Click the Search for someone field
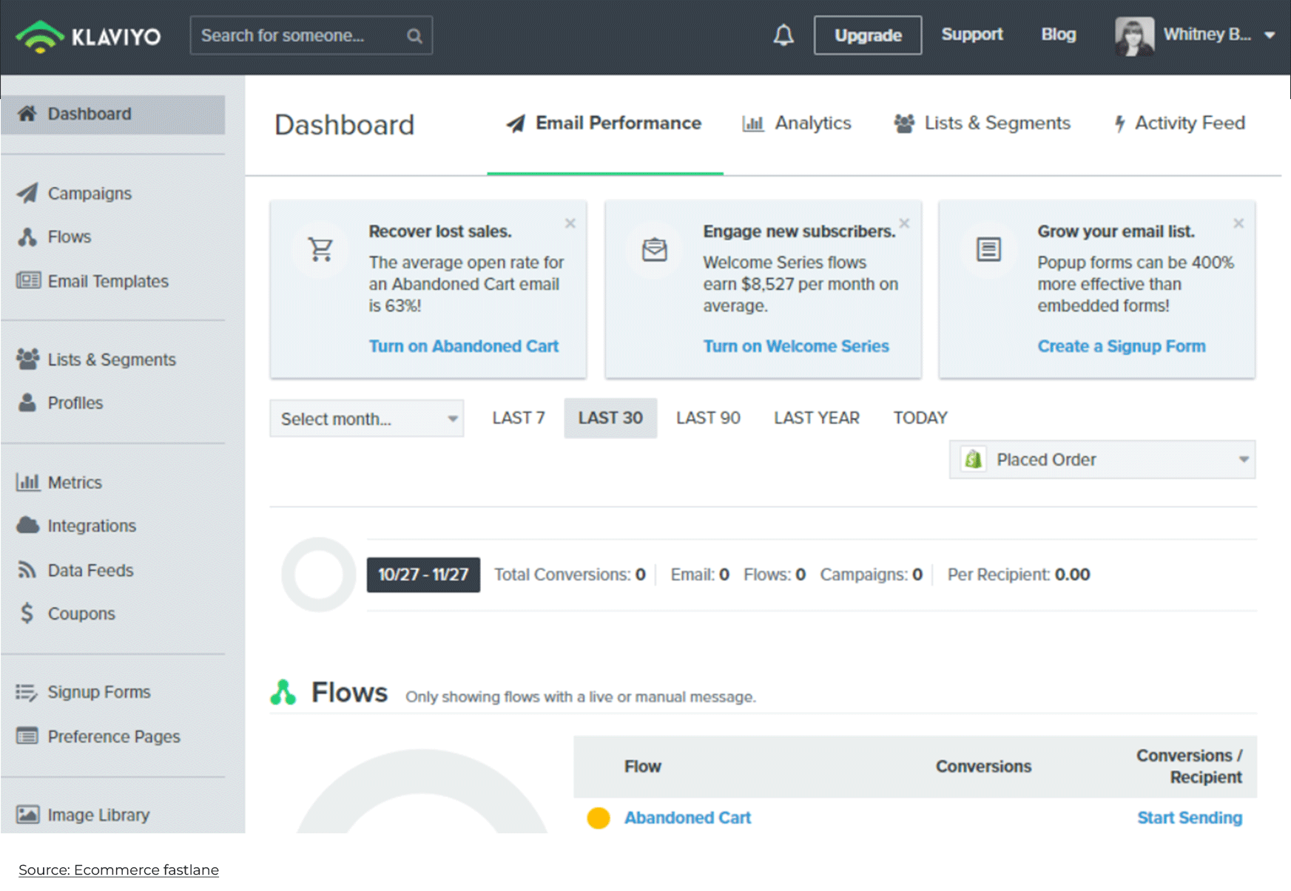Image resolution: width=1291 pixels, height=891 pixels. pos(311,35)
